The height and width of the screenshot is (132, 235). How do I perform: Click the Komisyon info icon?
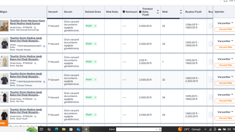click(124, 12)
